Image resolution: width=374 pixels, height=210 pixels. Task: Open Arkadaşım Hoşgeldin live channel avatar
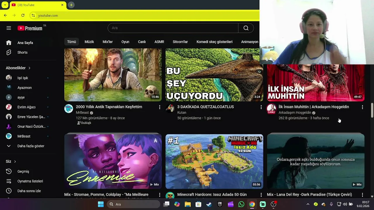(x=271, y=108)
